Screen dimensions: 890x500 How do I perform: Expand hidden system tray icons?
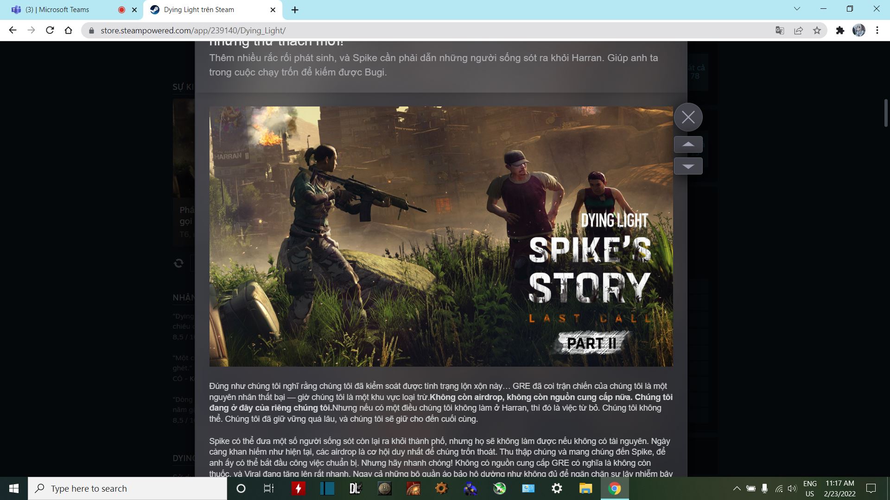coord(737,488)
